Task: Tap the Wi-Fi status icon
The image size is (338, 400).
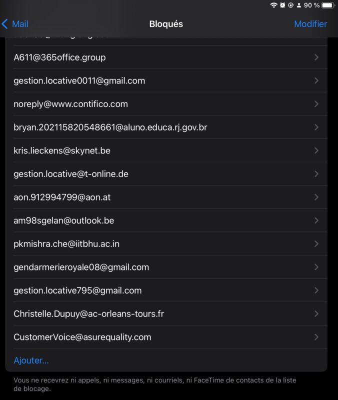Action: coord(273,5)
